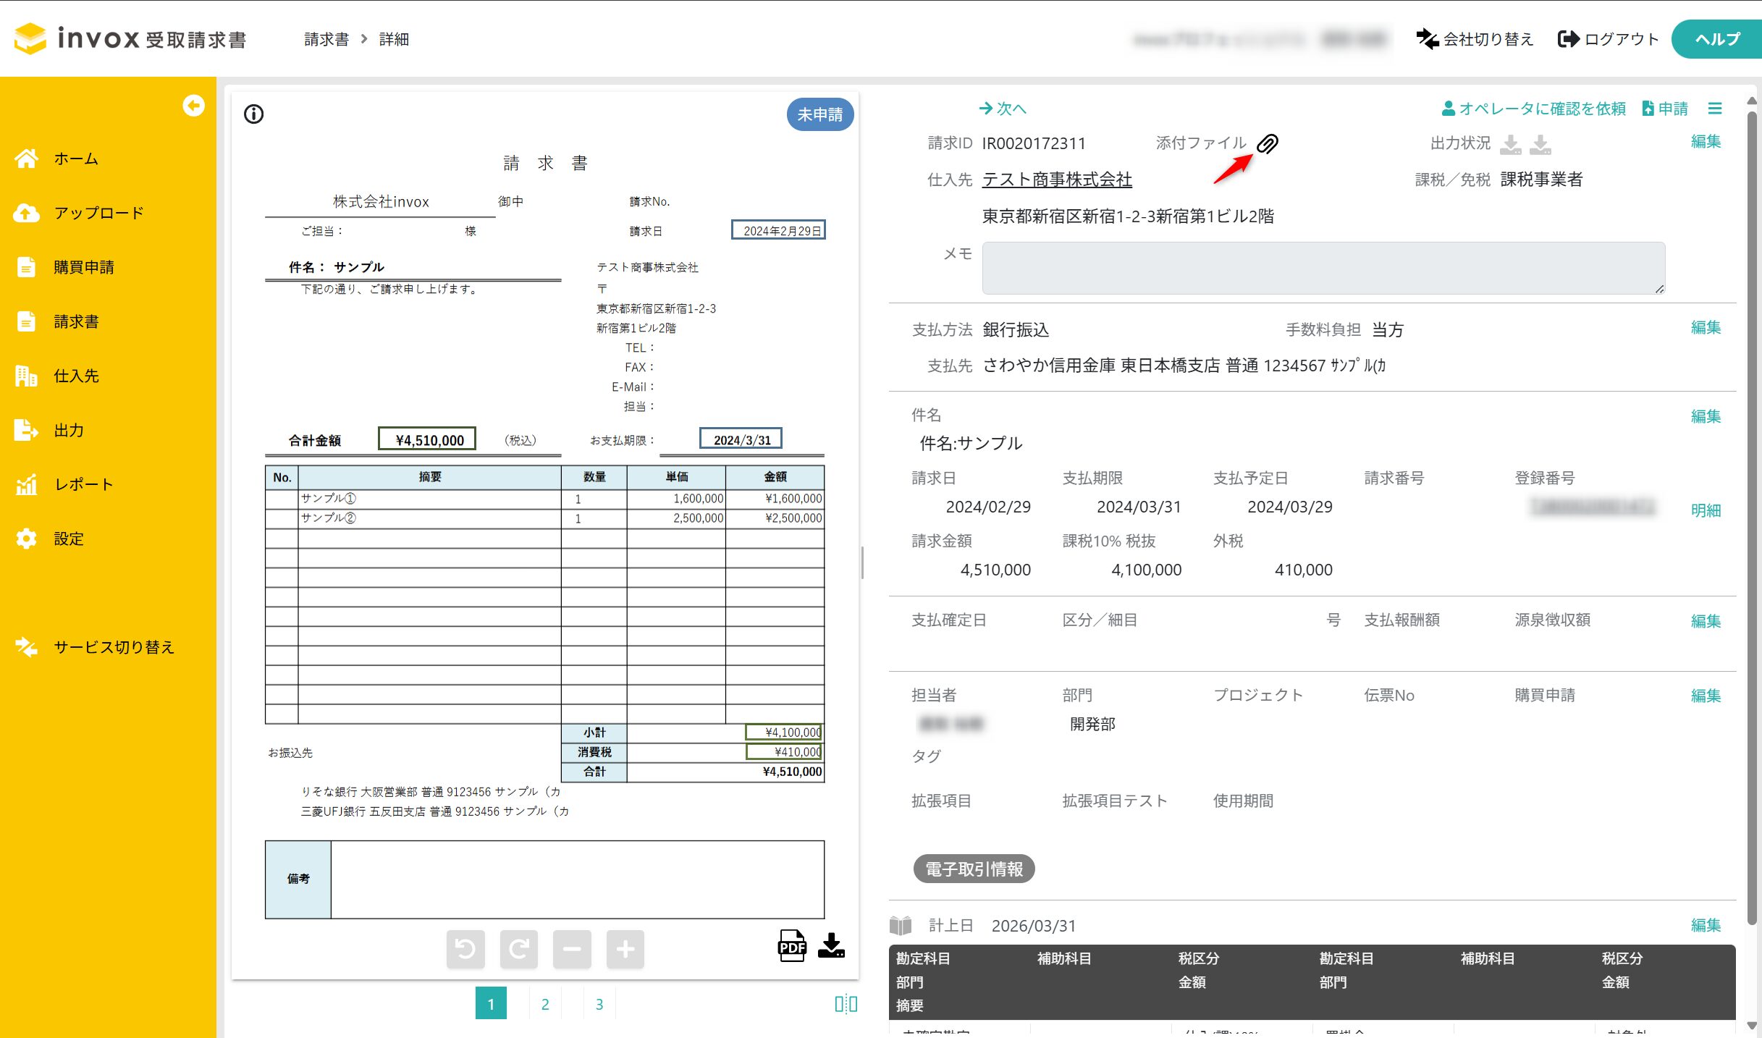Toggle the split view icon below the preview

(x=846, y=1003)
